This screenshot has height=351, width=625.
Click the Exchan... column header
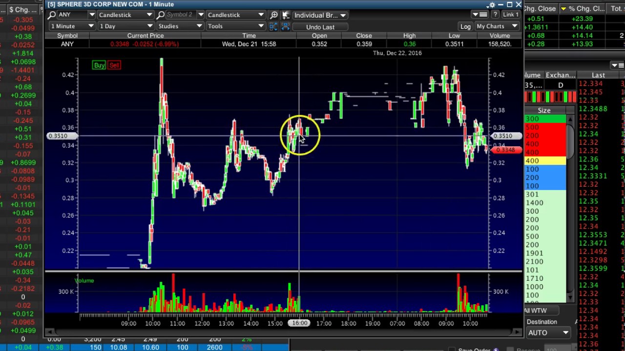tap(560, 75)
